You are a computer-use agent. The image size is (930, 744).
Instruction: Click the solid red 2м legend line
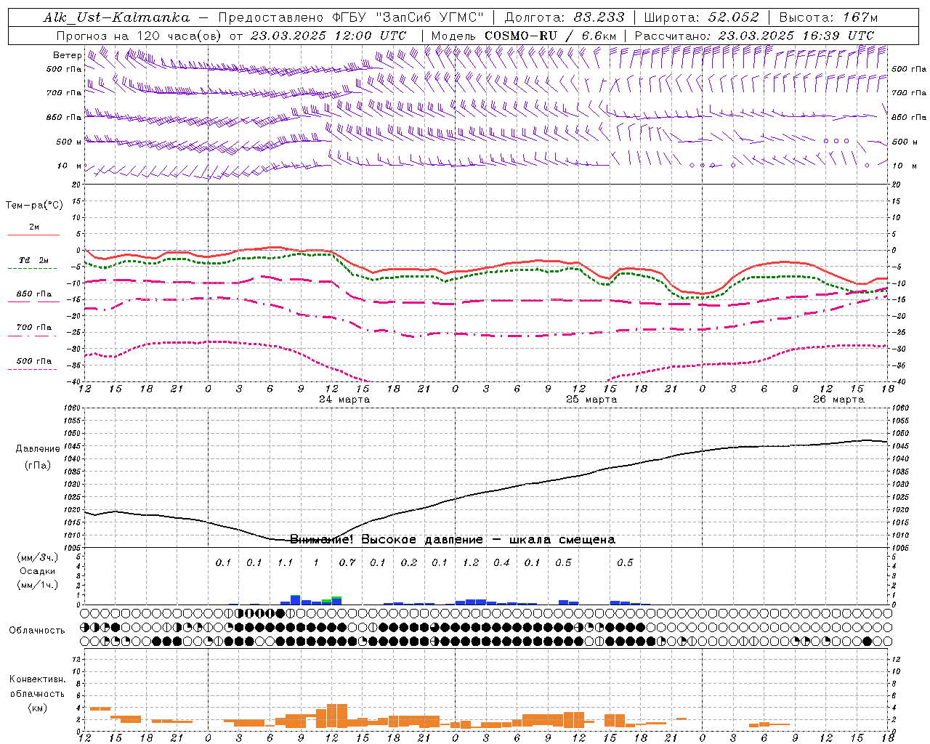(33, 235)
